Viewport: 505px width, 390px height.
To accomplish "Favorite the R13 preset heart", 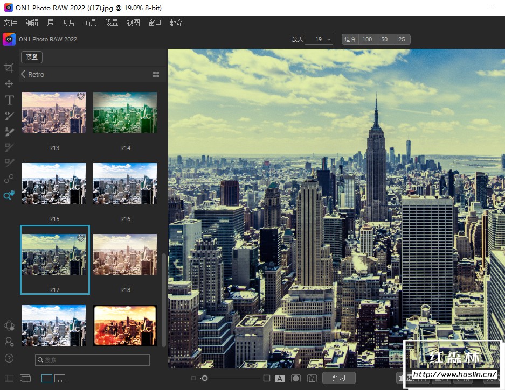I will 81,97.
